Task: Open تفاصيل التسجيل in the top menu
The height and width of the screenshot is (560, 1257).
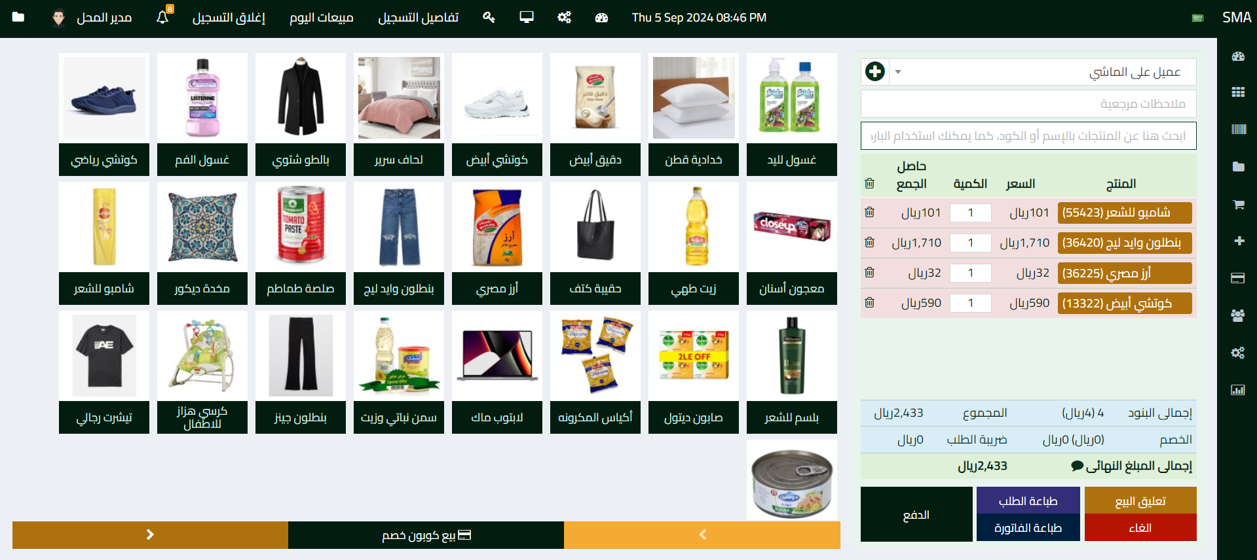Action: click(x=418, y=18)
